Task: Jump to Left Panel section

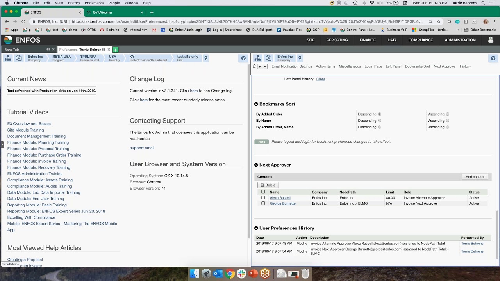Action: pyautogui.click(x=393, y=66)
